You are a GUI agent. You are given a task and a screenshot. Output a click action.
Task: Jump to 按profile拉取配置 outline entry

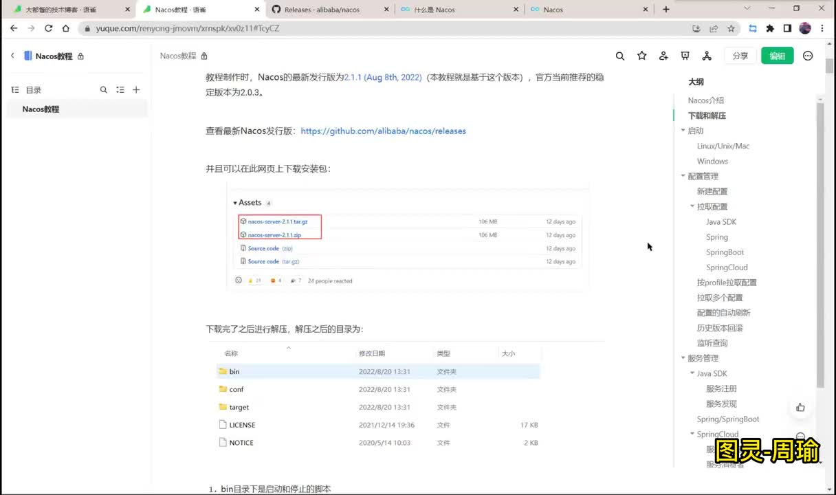tap(727, 282)
